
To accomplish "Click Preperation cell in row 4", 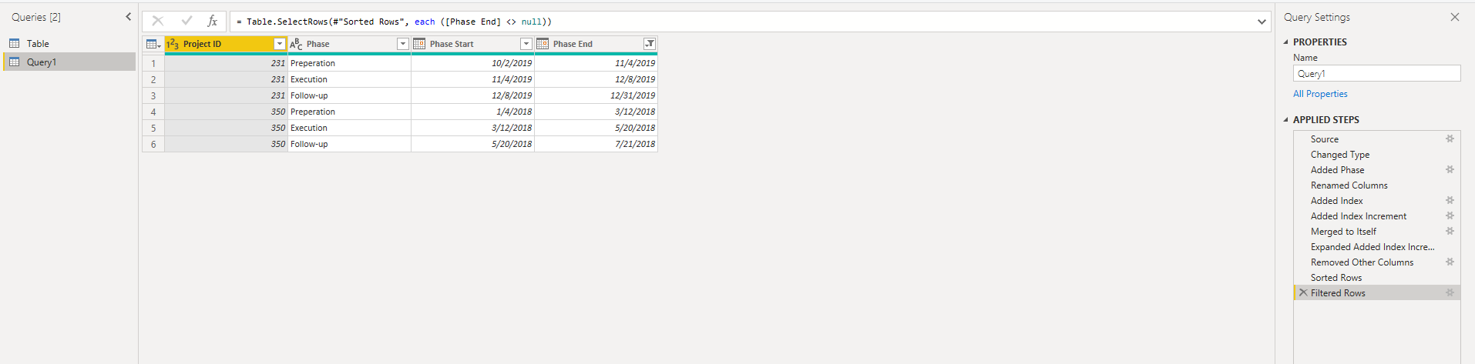I will tap(349, 112).
